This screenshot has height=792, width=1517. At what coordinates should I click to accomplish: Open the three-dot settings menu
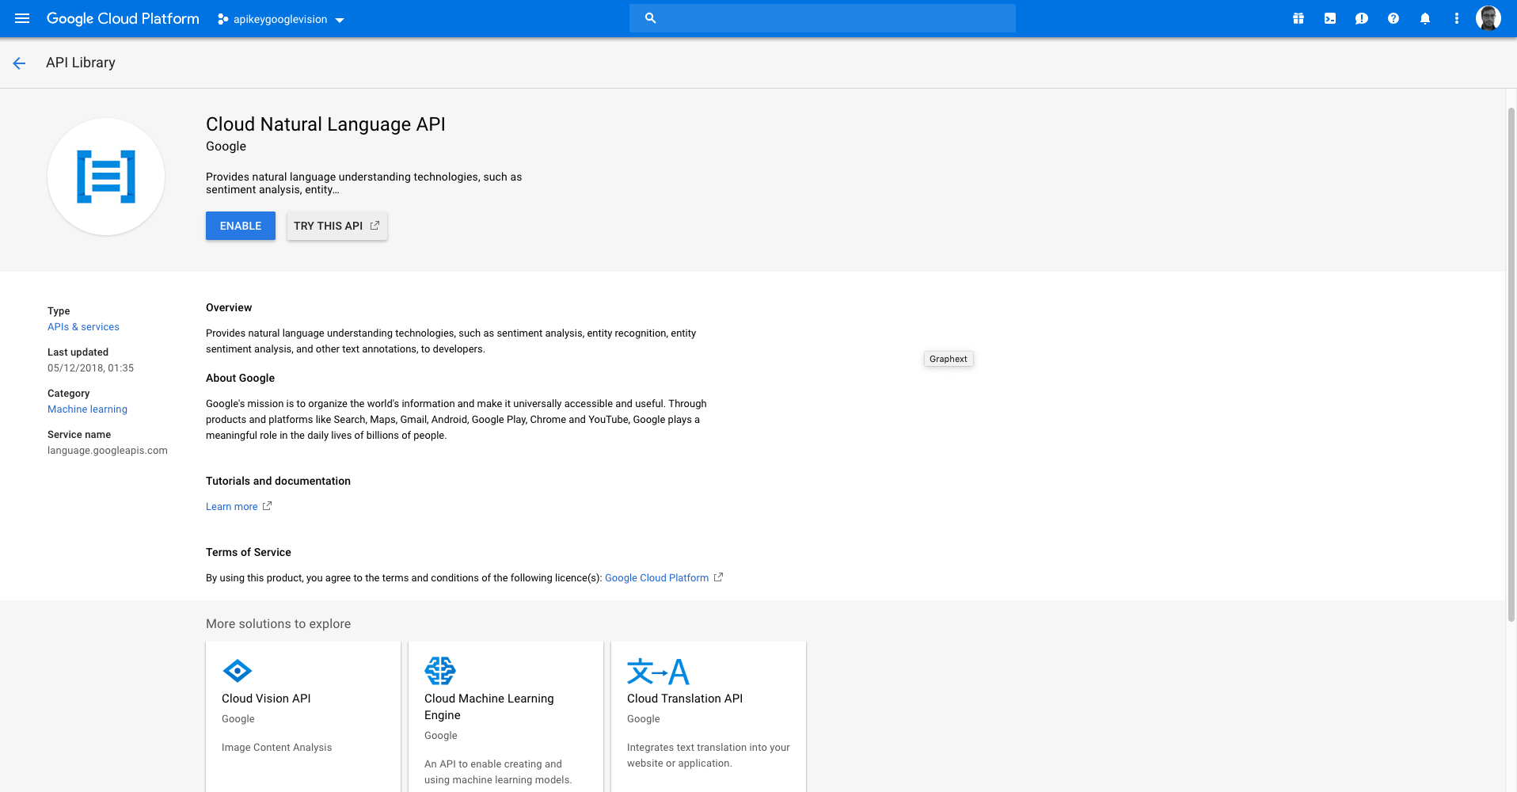tap(1457, 18)
